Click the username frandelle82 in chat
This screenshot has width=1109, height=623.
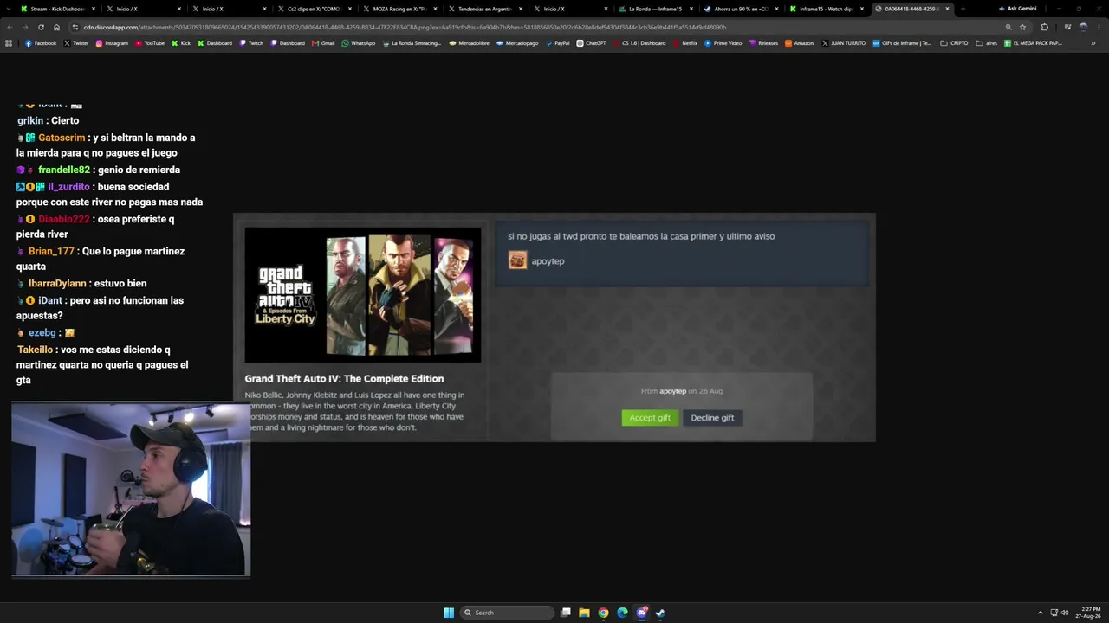(64, 170)
